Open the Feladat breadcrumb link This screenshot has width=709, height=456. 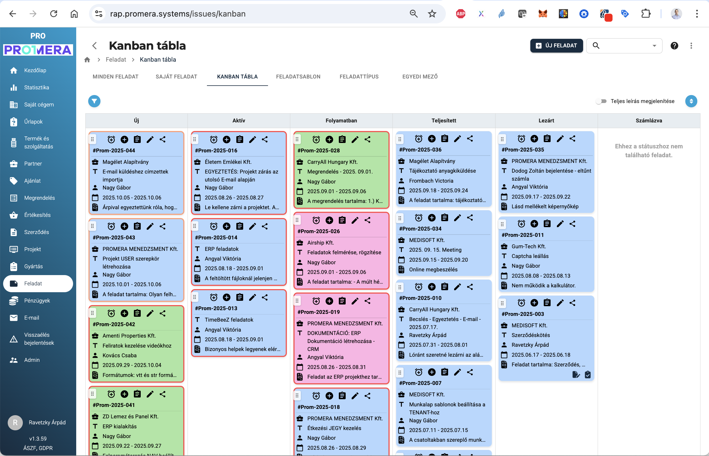point(116,60)
